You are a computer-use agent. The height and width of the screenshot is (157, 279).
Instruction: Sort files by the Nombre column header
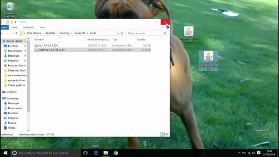point(39,40)
